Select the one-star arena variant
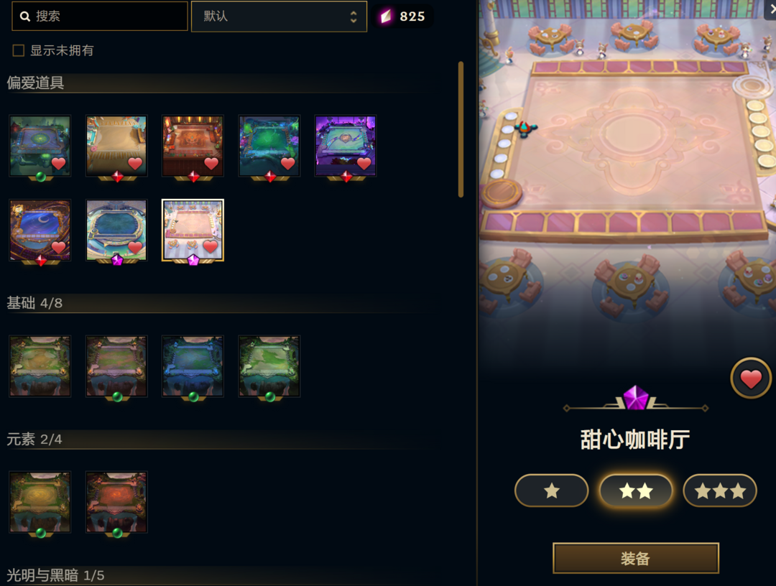Viewport: 776px width, 586px height. [x=551, y=490]
